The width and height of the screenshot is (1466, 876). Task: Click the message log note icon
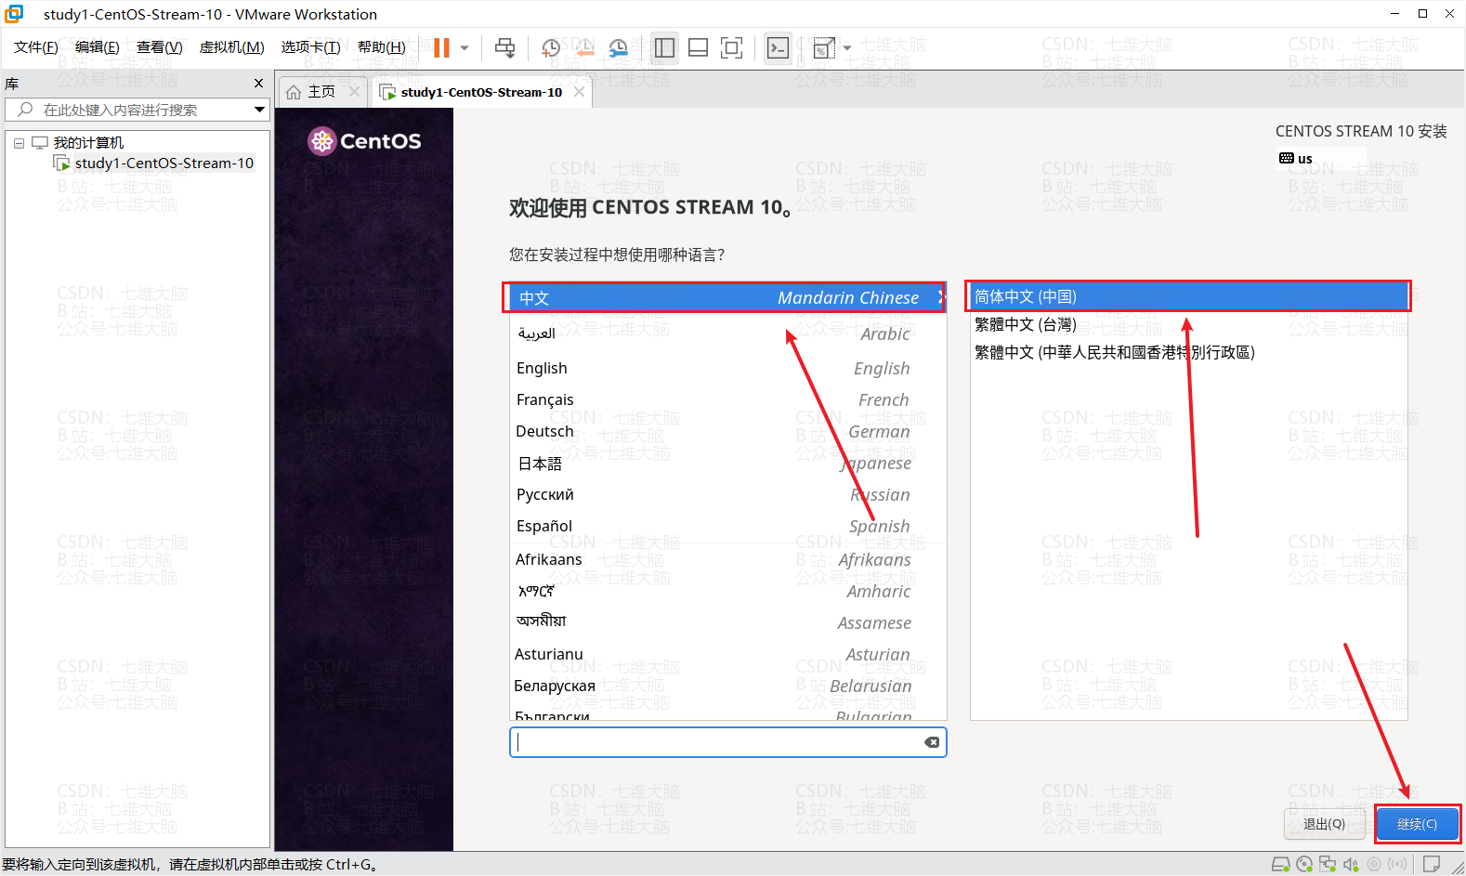1432,864
